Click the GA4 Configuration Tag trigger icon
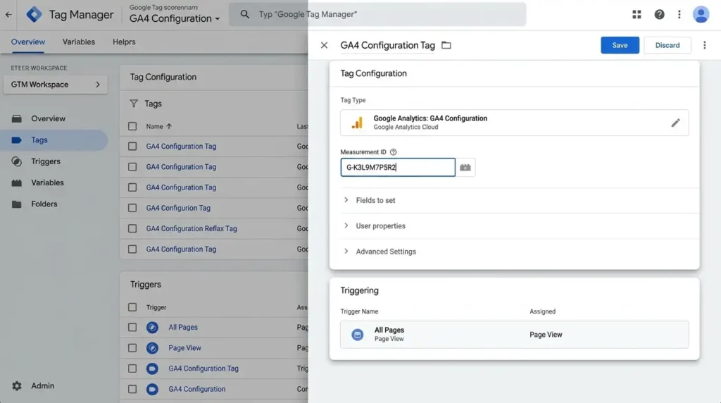721x403 pixels. click(x=152, y=368)
